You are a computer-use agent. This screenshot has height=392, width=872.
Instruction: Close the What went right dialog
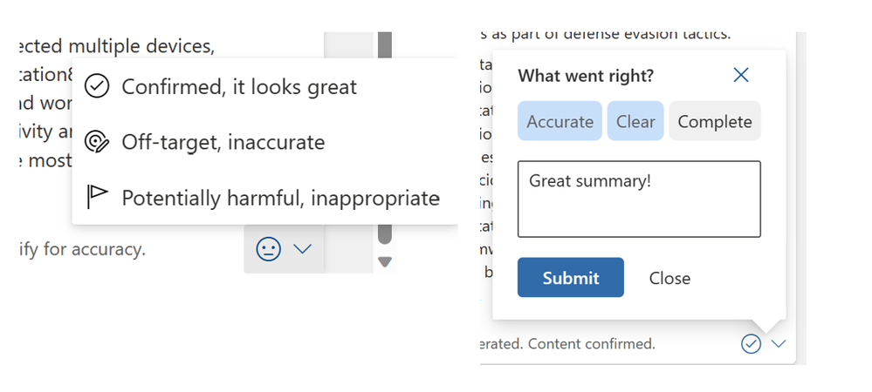741,76
